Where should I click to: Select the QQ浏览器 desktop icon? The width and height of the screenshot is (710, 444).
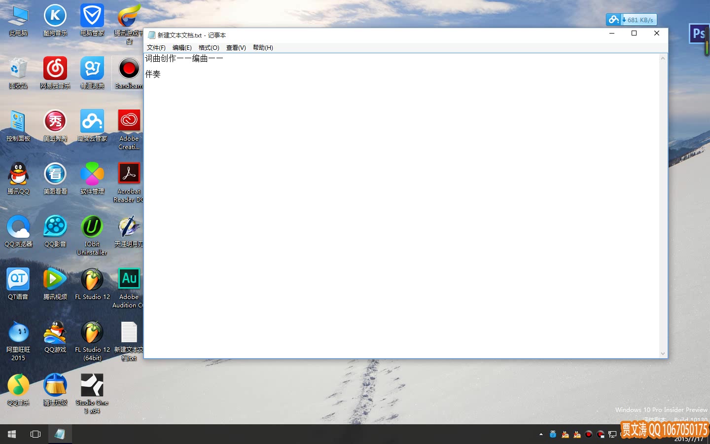click(18, 231)
